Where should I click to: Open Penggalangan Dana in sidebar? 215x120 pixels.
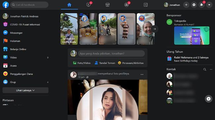point(25,74)
